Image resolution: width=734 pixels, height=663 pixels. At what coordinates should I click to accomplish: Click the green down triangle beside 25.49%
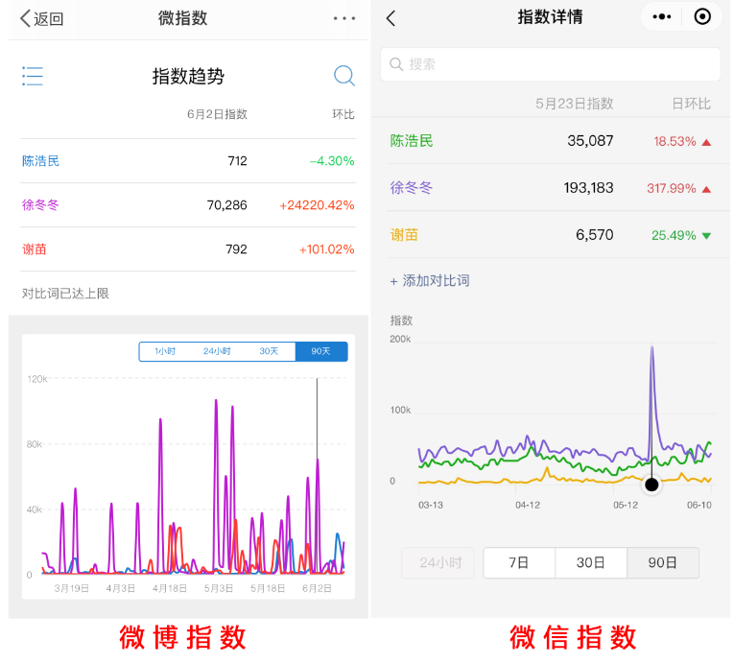pyautogui.click(x=706, y=236)
